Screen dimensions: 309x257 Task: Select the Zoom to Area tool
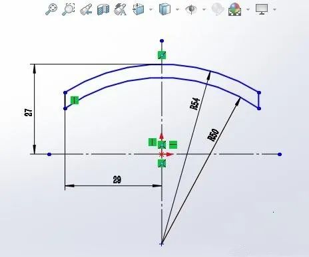[x=68, y=9]
